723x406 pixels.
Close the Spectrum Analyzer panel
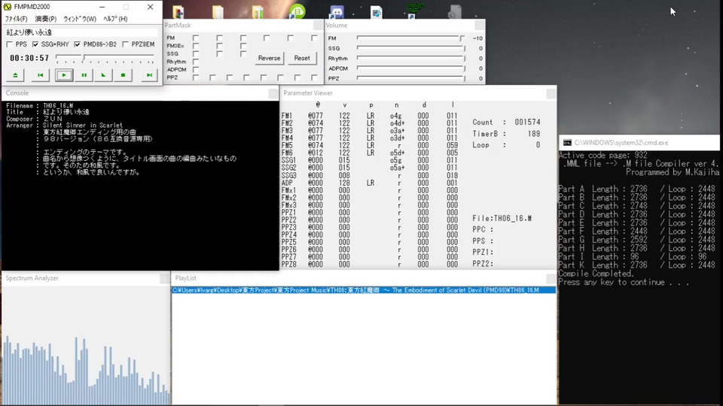click(x=165, y=278)
